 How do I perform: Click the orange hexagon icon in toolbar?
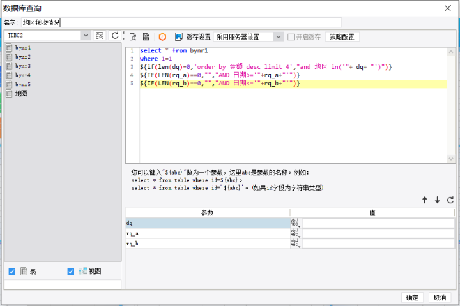(162, 37)
